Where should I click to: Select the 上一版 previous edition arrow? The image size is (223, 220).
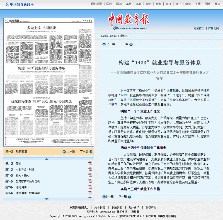64,151
